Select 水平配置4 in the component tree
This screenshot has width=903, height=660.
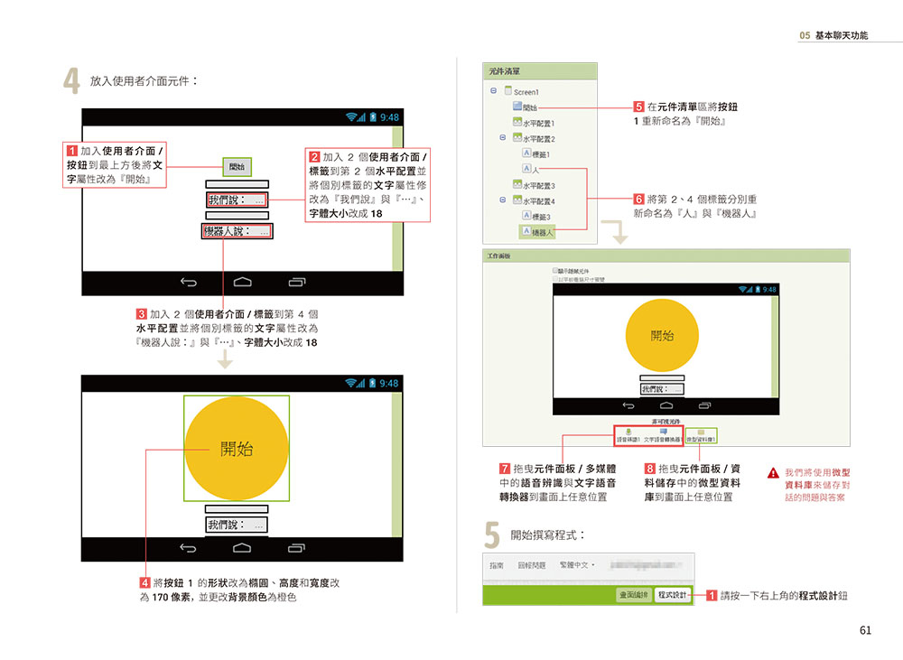click(538, 201)
